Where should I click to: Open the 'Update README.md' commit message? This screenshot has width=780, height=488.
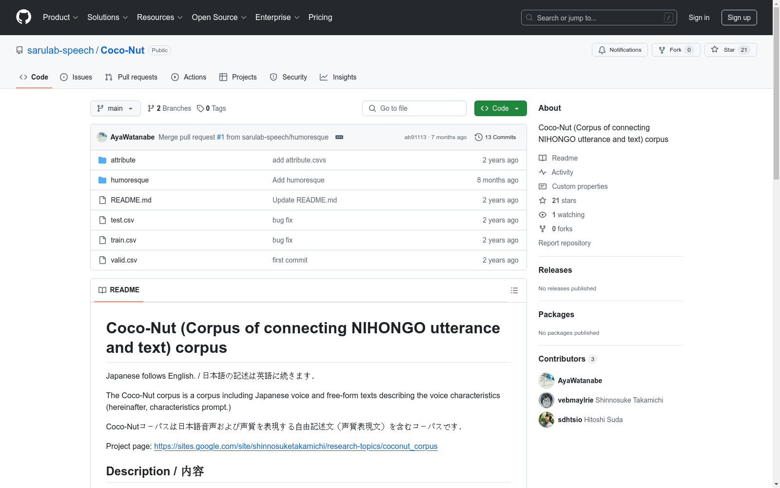click(x=305, y=200)
